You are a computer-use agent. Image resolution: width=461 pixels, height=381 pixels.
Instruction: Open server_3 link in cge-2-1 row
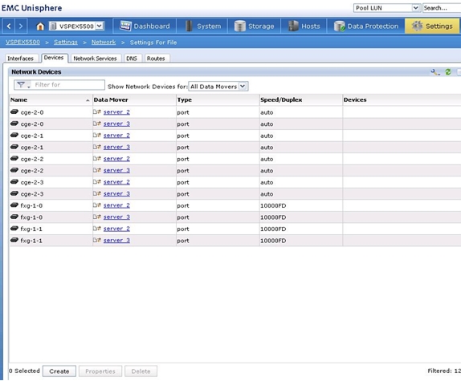(116, 147)
